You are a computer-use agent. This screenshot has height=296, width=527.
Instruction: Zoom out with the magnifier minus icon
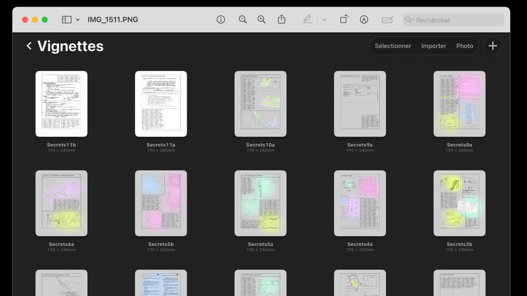point(243,19)
